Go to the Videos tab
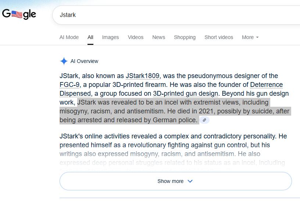This screenshot has width=300, height=201. tap(135, 37)
